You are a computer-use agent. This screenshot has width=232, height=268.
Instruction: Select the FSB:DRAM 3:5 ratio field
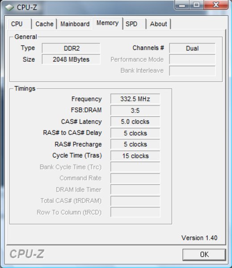(x=135, y=110)
